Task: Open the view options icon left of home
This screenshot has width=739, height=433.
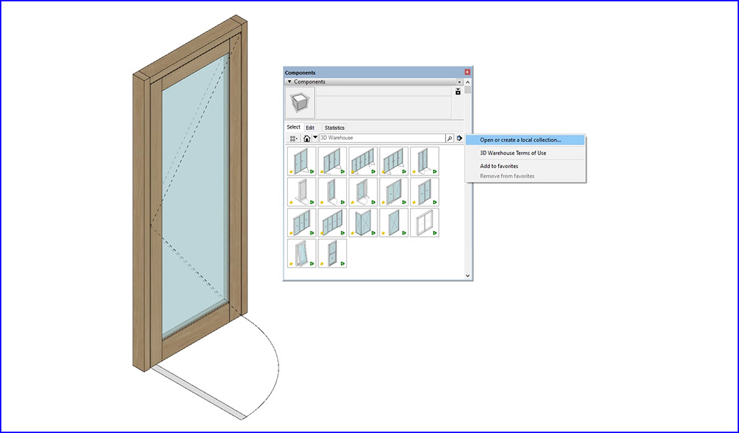Action: 294,138
